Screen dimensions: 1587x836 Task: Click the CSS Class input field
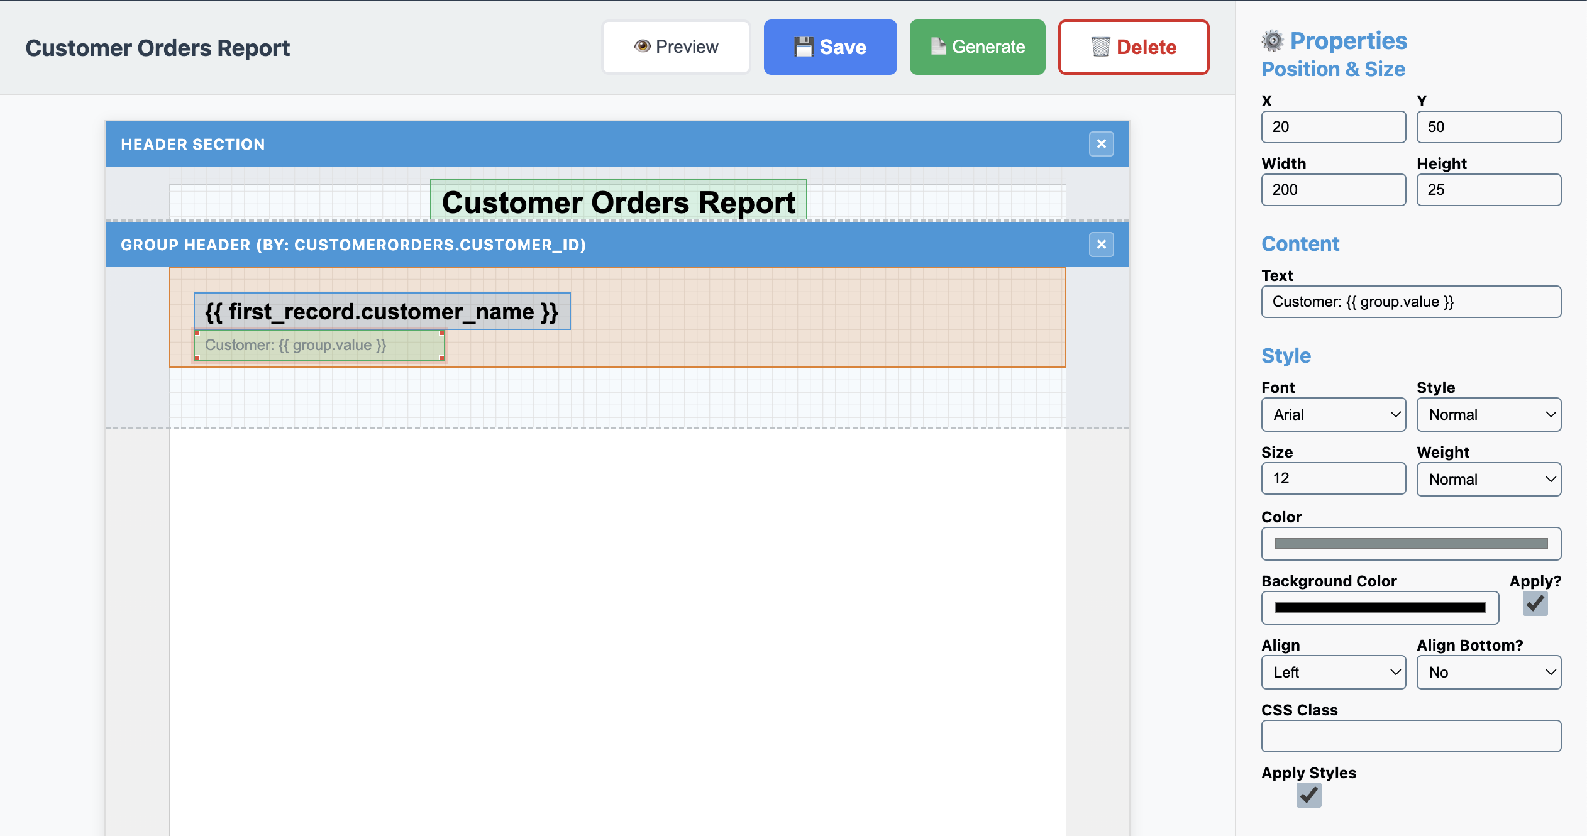point(1411,735)
